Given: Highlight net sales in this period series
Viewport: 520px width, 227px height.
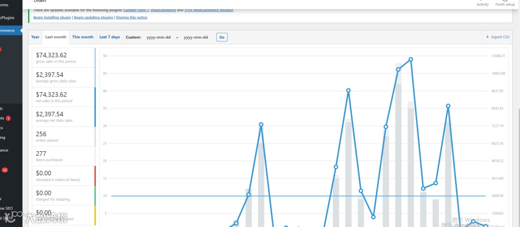Looking at the screenshot, I should tap(64, 97).
